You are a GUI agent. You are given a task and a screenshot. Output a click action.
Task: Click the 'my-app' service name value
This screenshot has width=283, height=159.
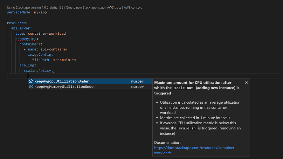tap(41, 12)
